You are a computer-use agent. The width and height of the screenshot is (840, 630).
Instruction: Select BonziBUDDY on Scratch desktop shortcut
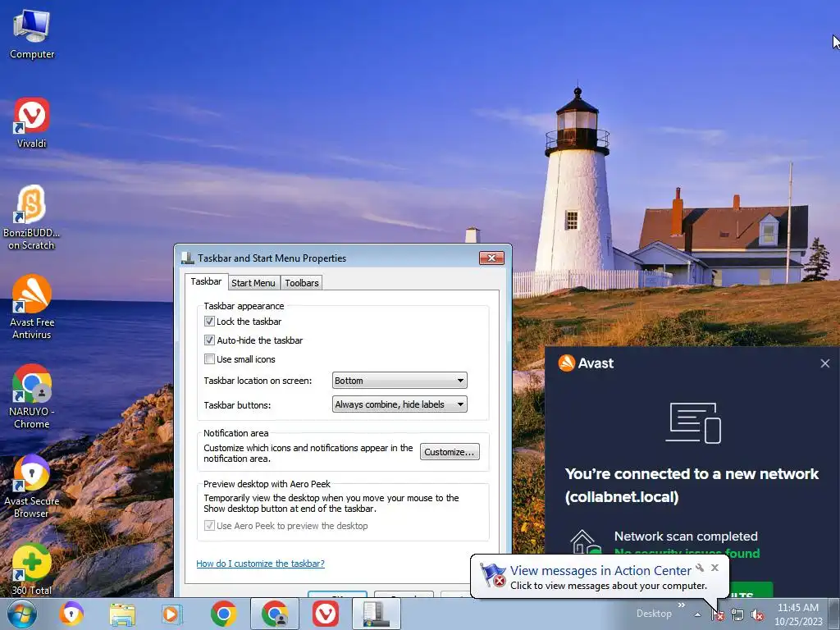pyautogui.click(x=32, y=217)
